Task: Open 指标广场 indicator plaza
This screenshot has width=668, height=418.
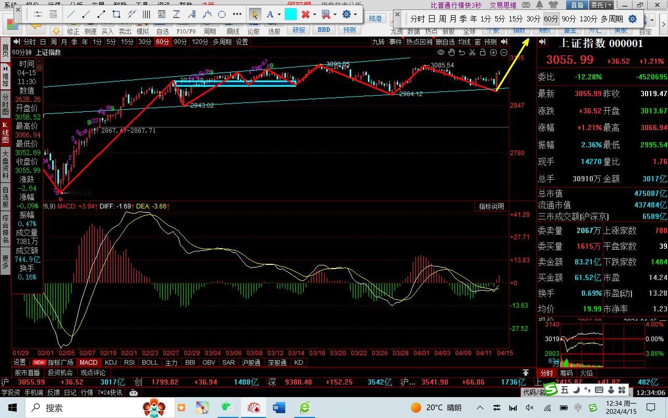Action: click(x=61, y=362)
